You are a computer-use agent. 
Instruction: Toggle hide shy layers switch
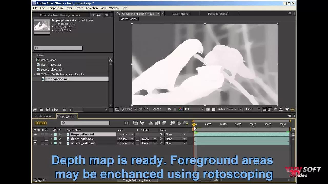pos(151,123)
